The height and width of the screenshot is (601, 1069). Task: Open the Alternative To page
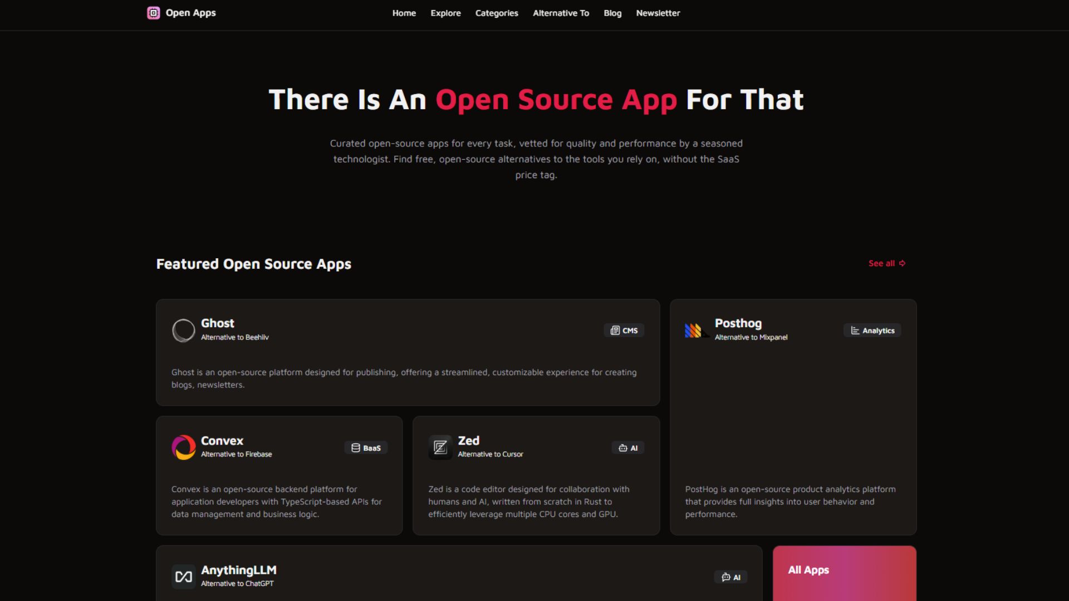pyautogui.click(x=561, y=13)
